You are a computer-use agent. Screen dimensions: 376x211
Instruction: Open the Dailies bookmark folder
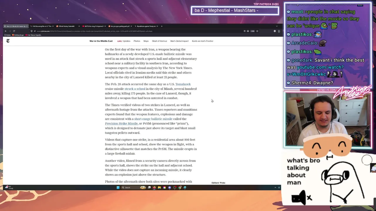(8, 35)
